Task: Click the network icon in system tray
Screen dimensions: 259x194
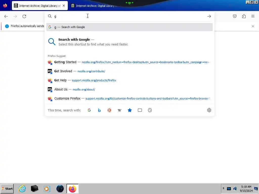Action: pyautogui.click(x=229, y=189)
